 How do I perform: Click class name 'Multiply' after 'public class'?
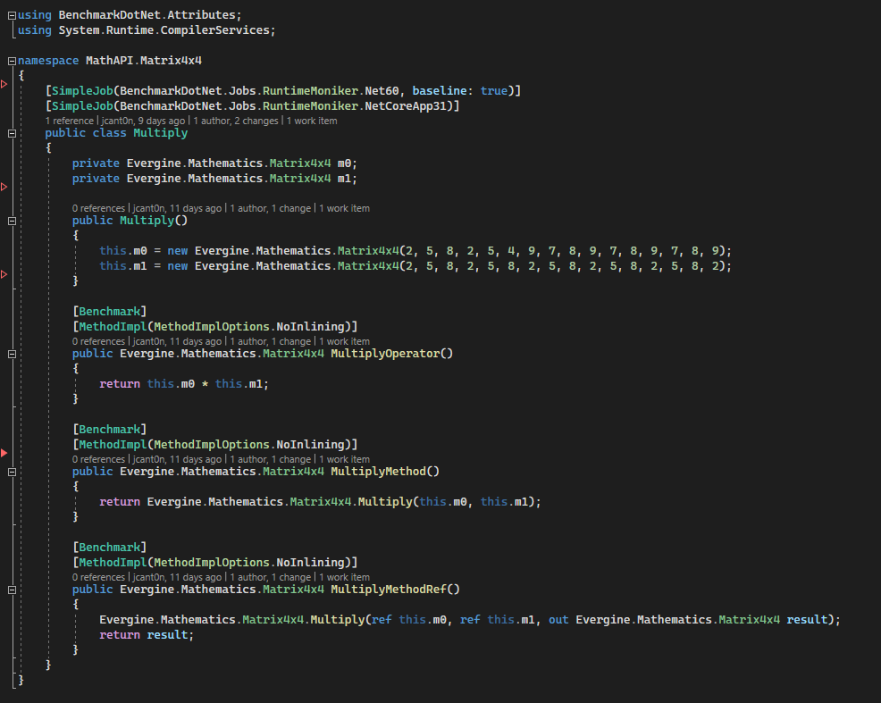(161, 133)
